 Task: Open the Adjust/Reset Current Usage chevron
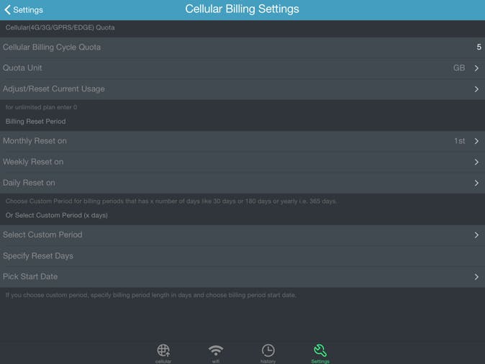click(476, 89)
